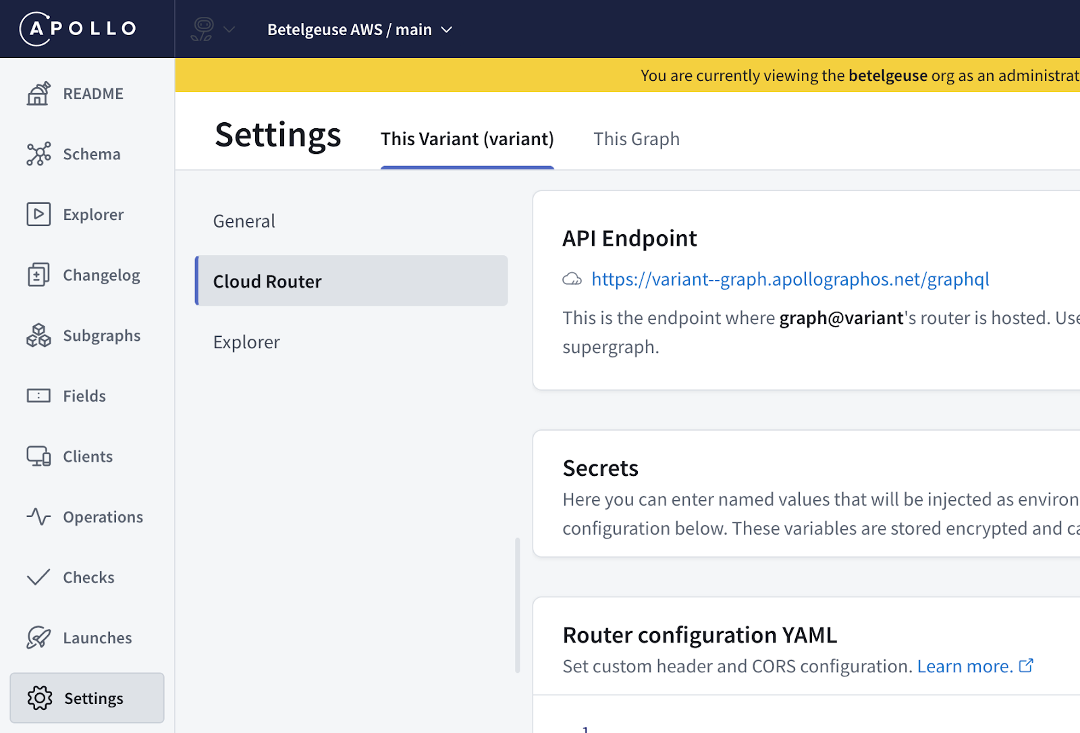Click the Clients devices icon
Screen dimensions: 1080x733
point(38,456)
